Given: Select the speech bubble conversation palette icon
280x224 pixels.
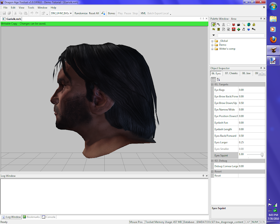Looking at the screenshot, I should pyautogui.click(x=228, y=24).
